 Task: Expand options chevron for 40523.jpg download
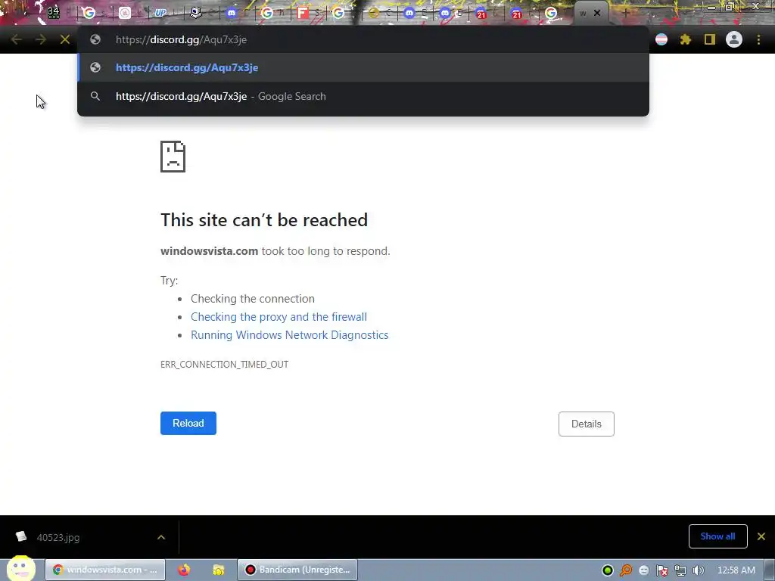[x=161, y=537]
